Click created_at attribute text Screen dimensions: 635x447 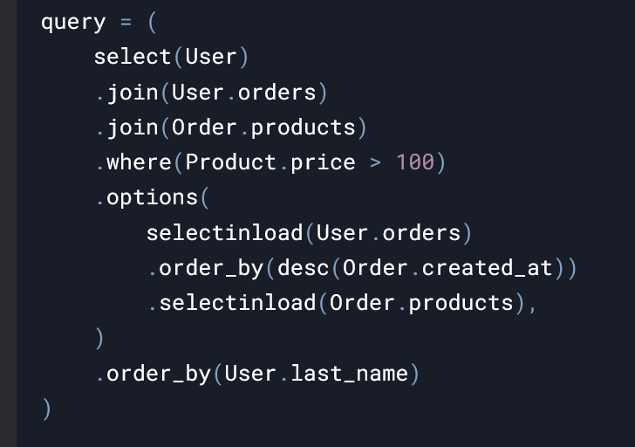point(488,269)
